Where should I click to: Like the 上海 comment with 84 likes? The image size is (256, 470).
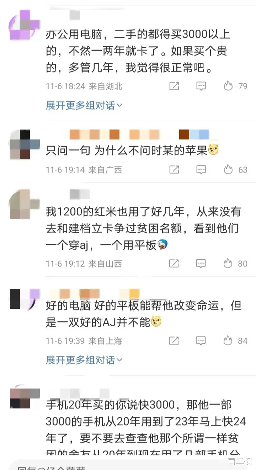[235, 341]
